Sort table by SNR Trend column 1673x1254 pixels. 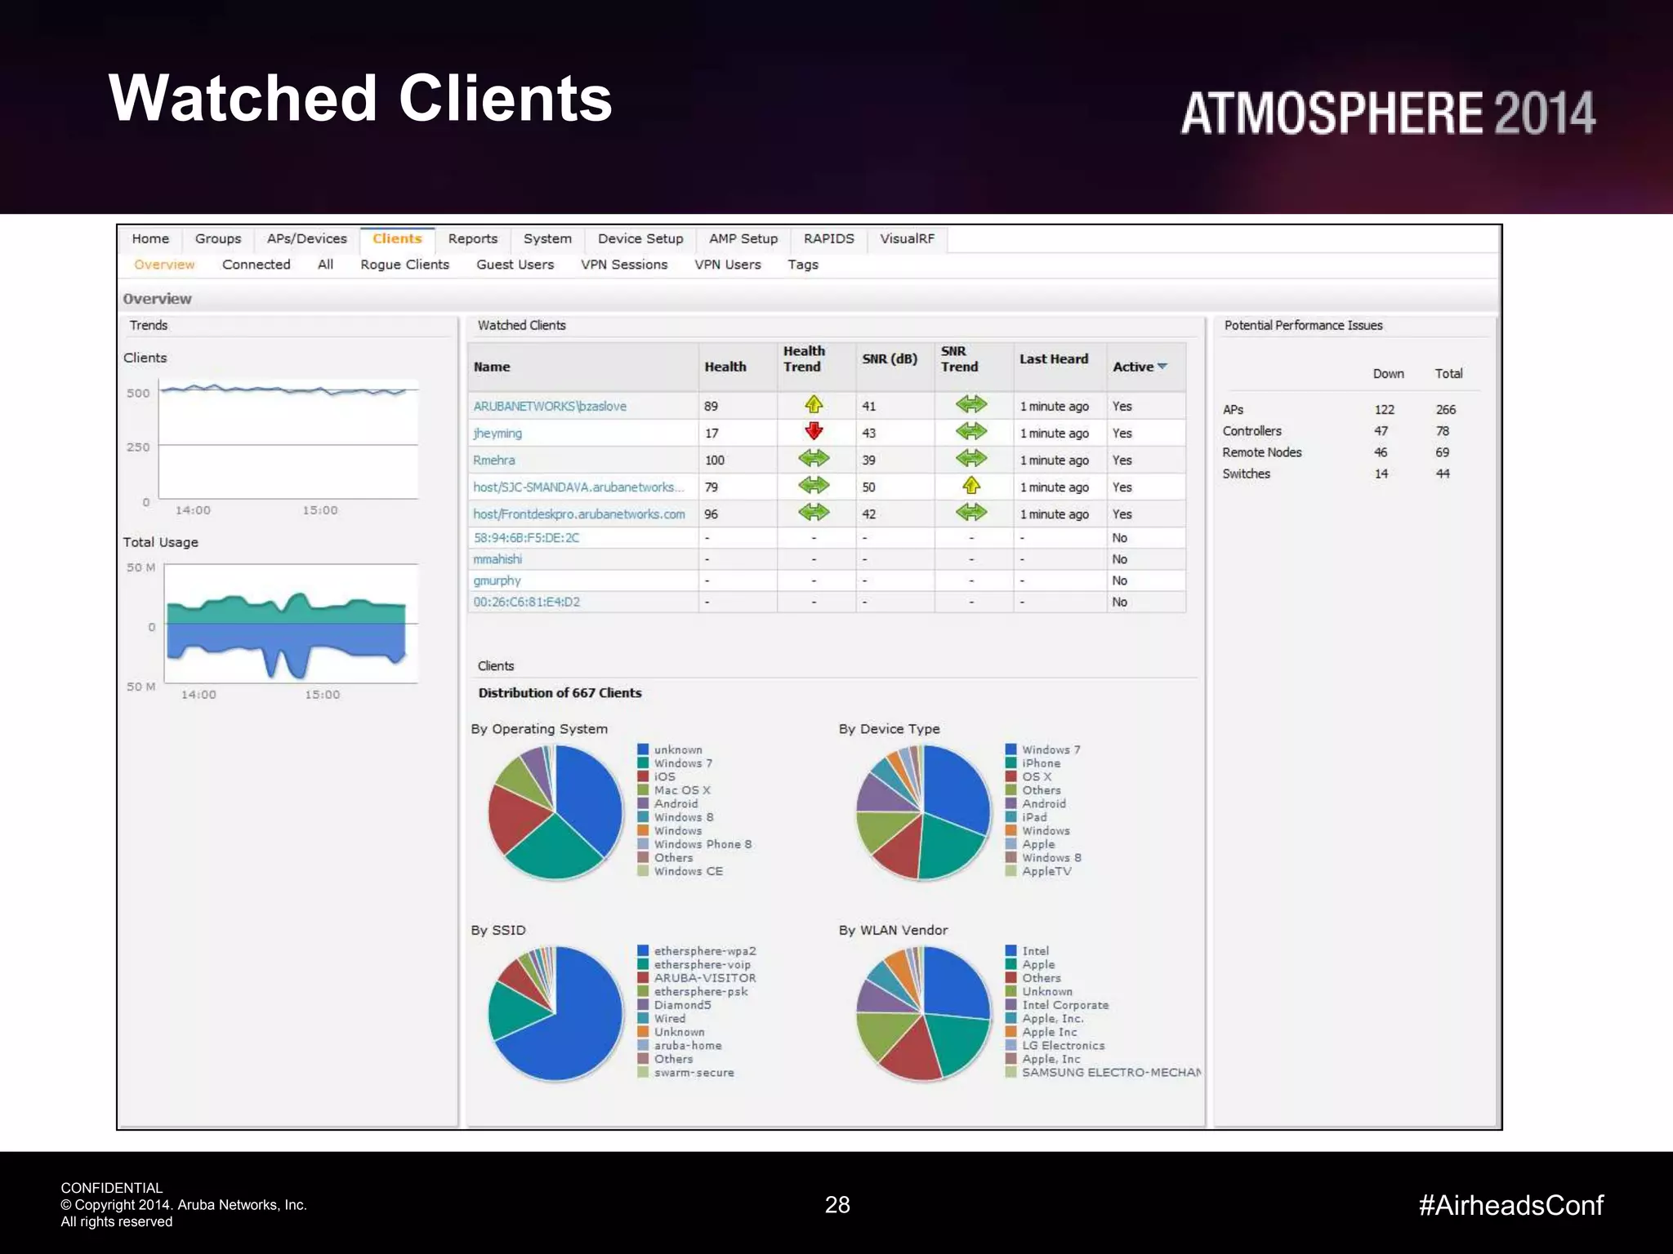(959, 359)
